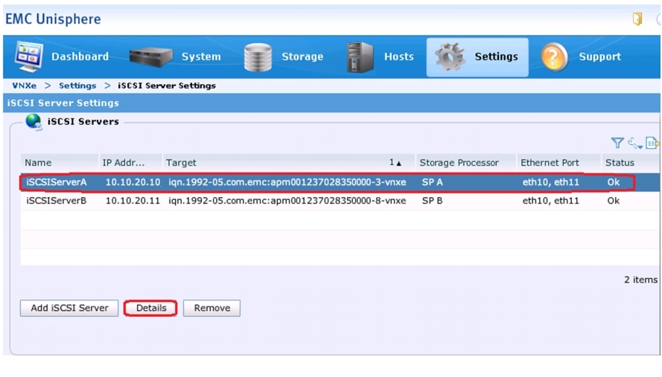
Task: Open the Dashboard monitor icon
Action: click(29, 57)
